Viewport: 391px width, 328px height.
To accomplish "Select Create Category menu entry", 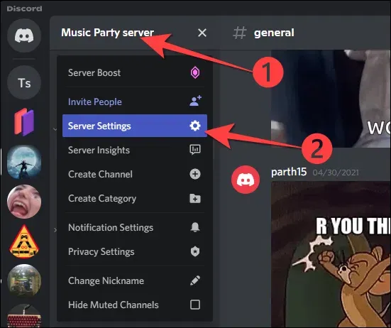I will [135, 198].
